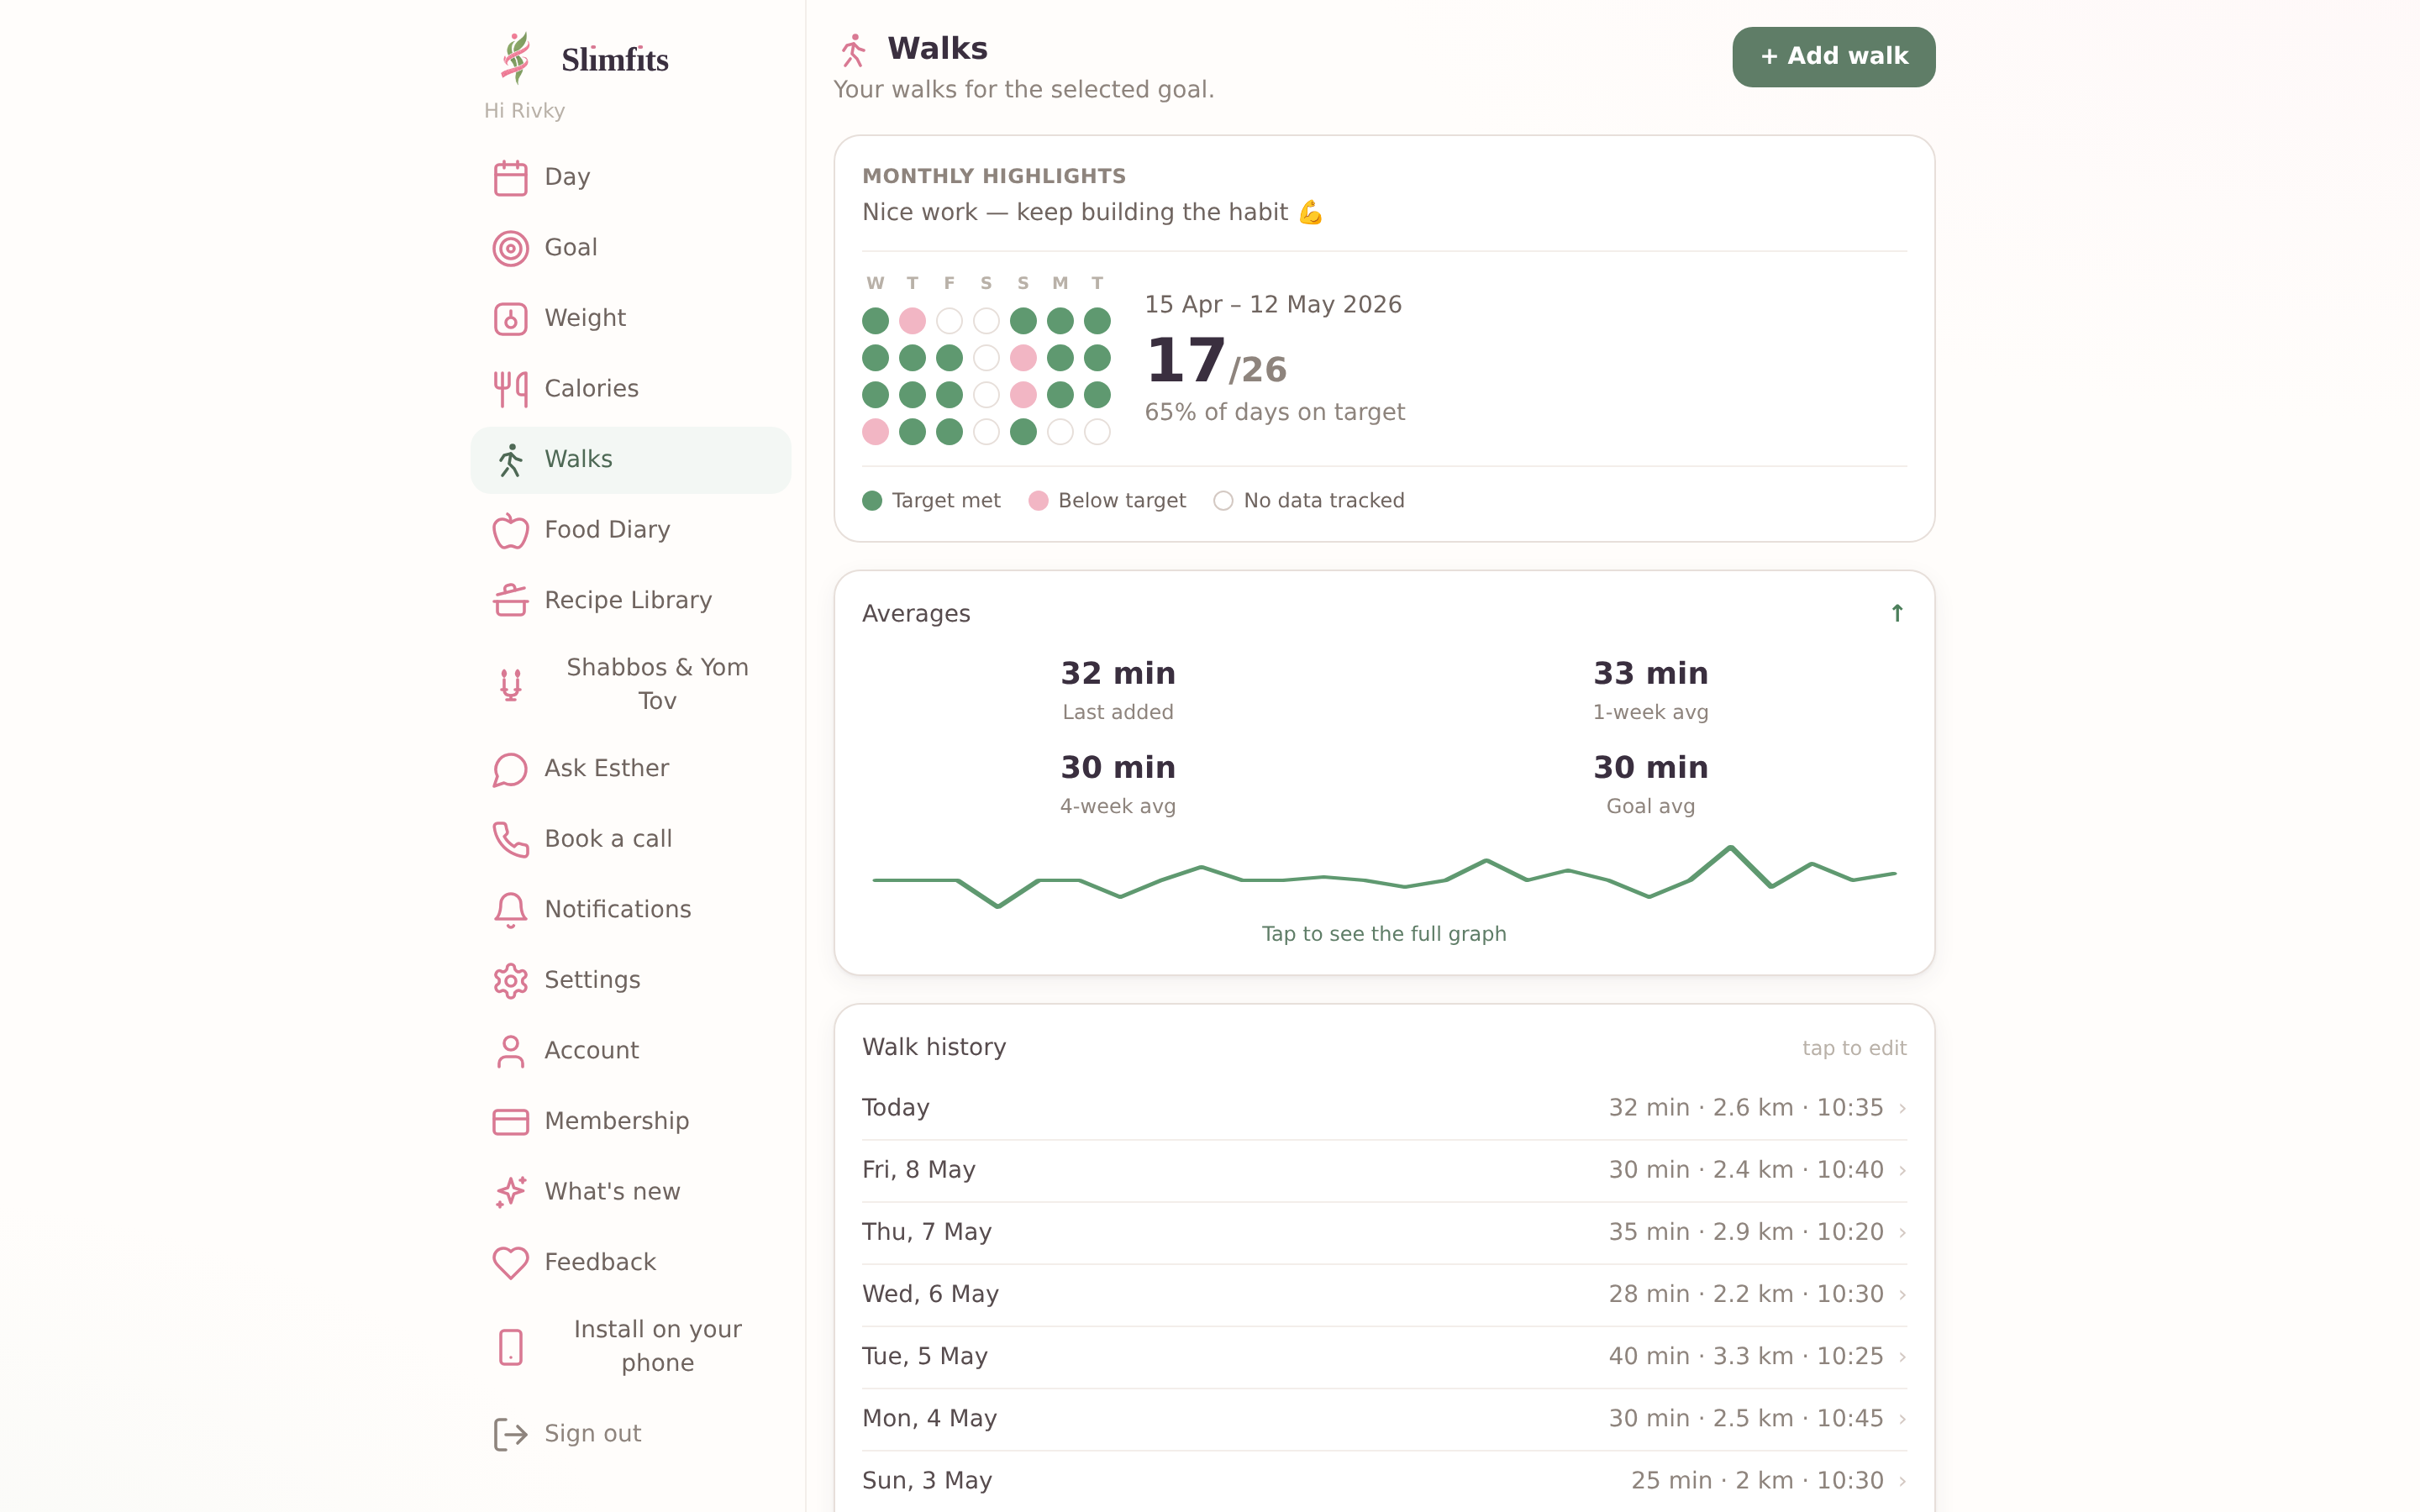The width and height of the screenshot is (2420, 1512).
Task: Click the Recipe Library pot icon
Action: pyautogui.click(x=510, y=601)
